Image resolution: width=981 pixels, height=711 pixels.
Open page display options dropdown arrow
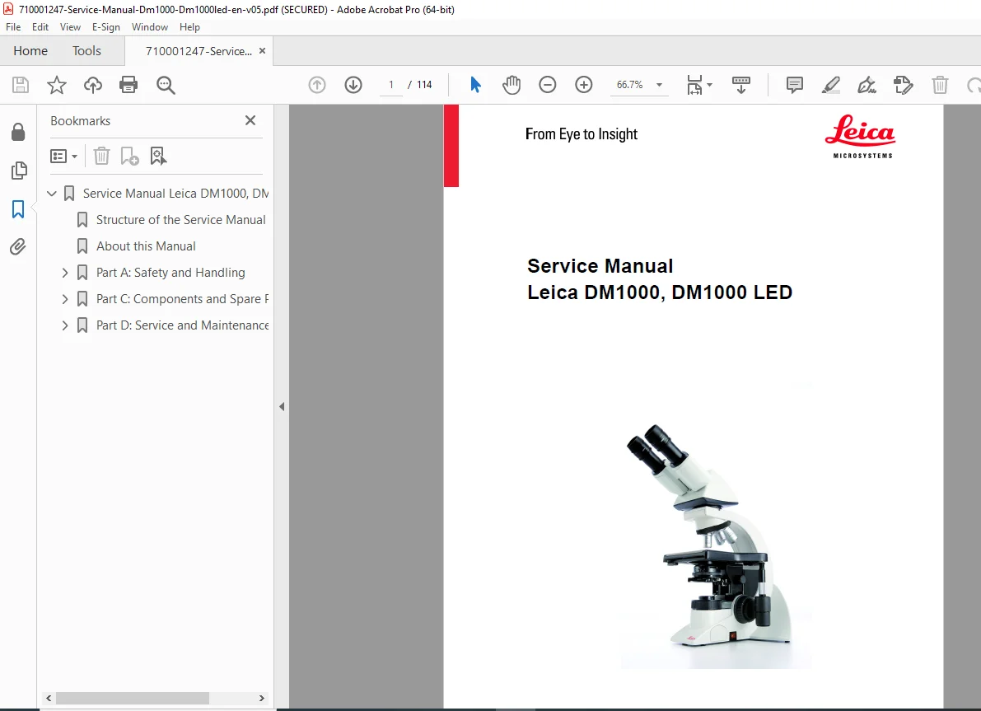(x=709, y=85)
